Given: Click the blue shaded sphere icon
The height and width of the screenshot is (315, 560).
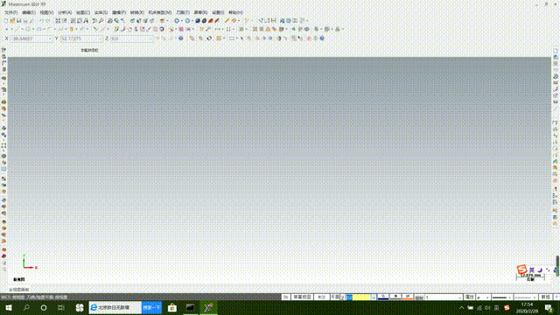Looking at the screenshot, I should point(198,21).
